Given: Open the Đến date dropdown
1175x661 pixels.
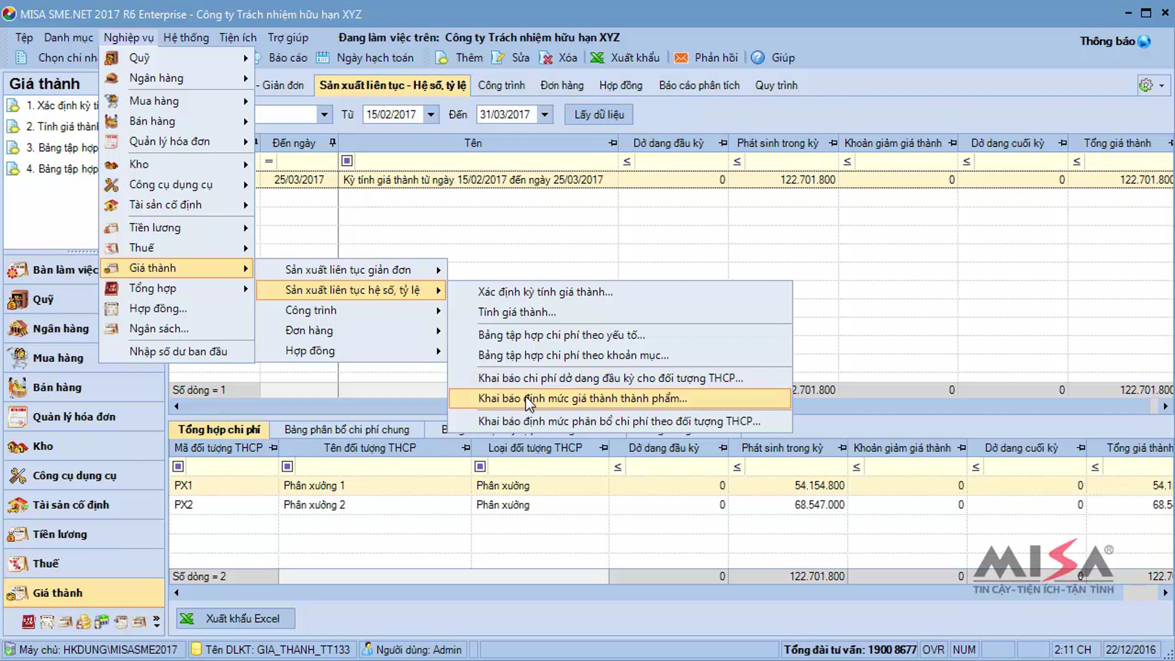Looking at the screenshot, I should point(544,115).
